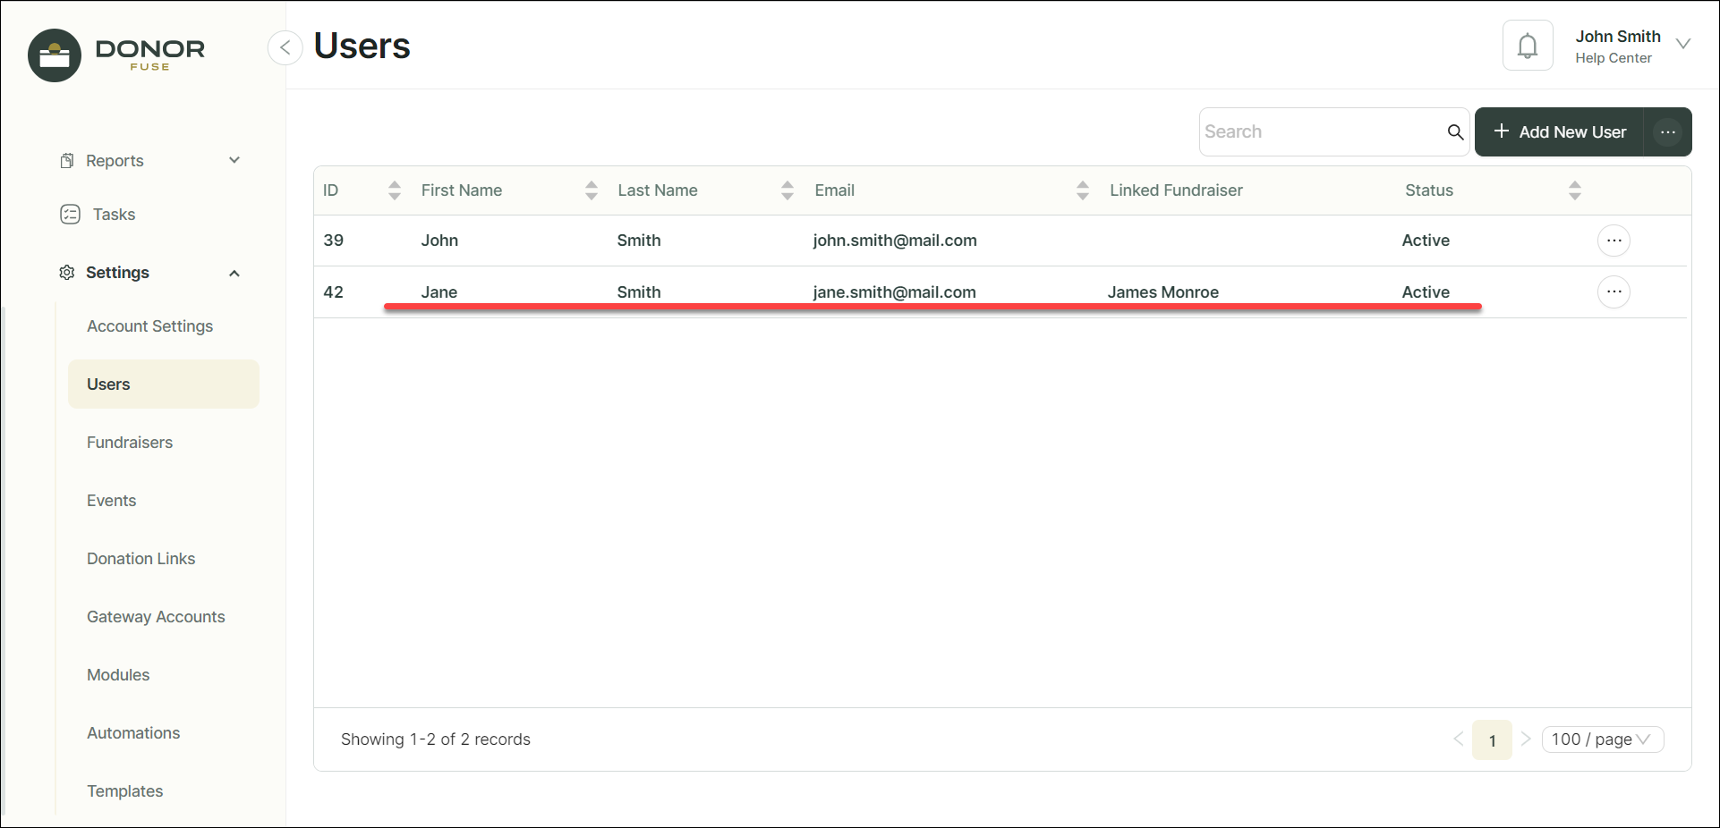
Task: Open the Tasks menu item
Action: (x=114, y=215)
